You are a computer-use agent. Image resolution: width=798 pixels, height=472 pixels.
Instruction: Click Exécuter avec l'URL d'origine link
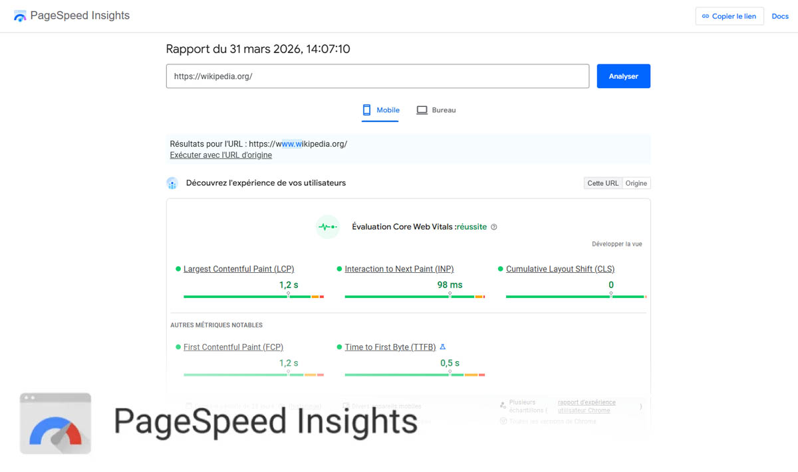pyautogui.click(x=221, y=155)
